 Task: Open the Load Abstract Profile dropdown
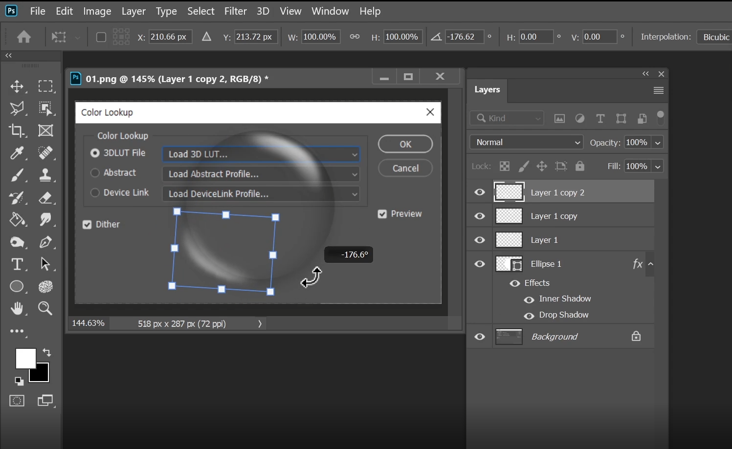click(261, 174)
